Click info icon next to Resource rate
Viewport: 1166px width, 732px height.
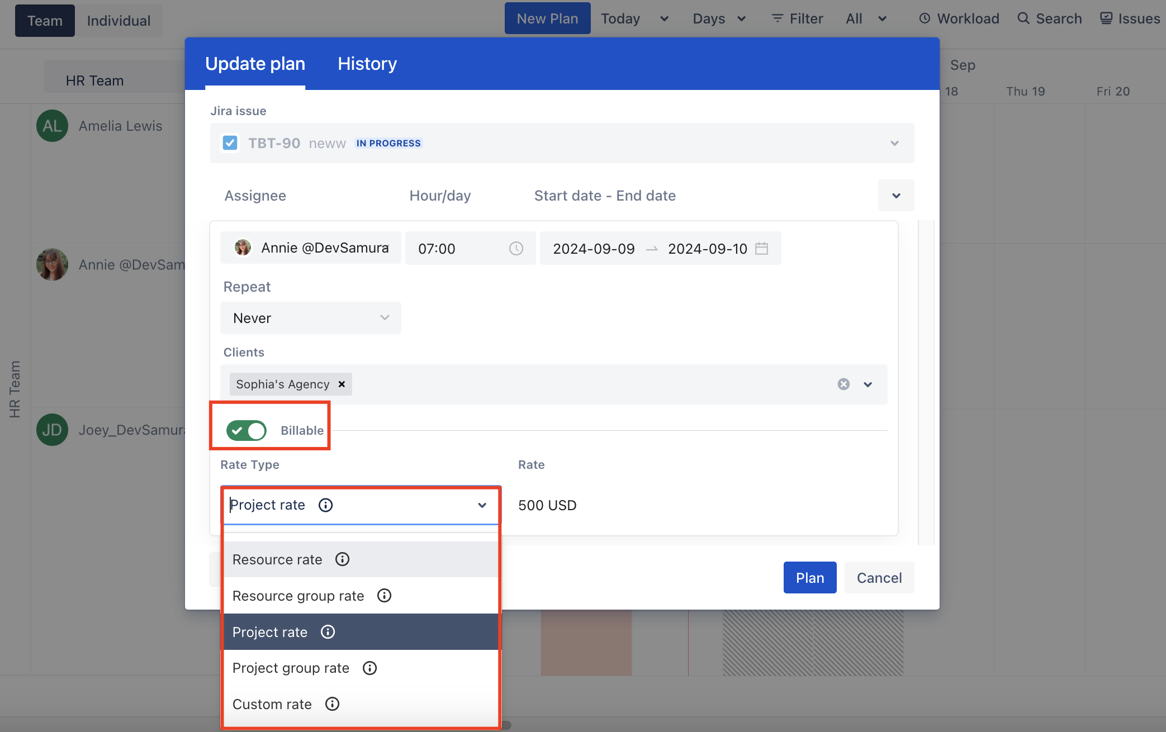click(342, 559)
